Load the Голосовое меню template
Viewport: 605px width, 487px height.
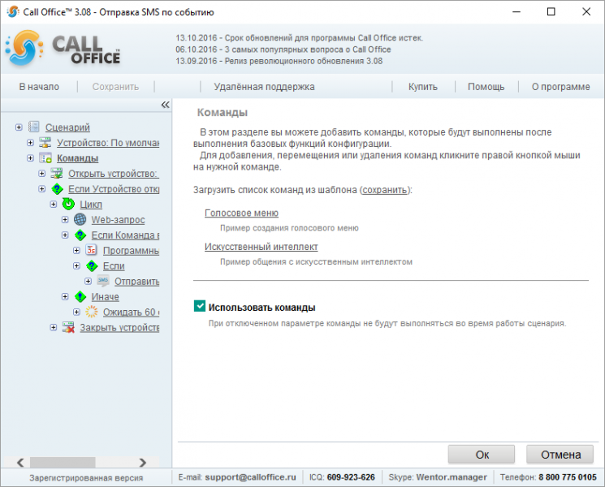pos(241,213)
